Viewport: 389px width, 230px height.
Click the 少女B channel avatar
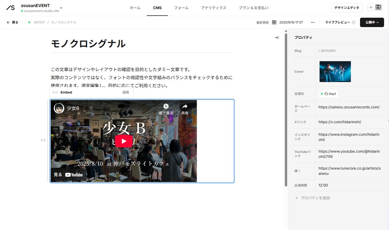(59, 108)
